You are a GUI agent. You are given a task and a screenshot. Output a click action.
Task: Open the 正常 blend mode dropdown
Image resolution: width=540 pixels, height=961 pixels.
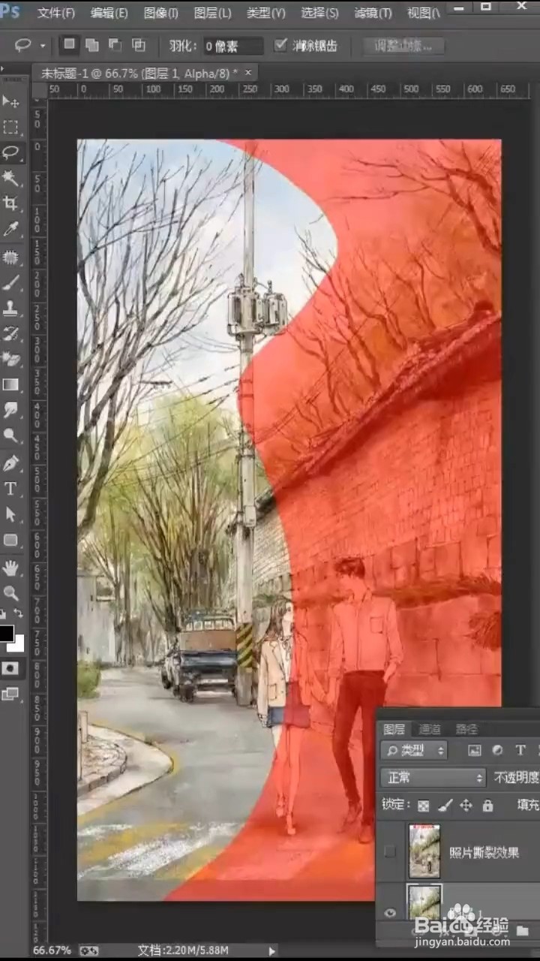[433, 778]
